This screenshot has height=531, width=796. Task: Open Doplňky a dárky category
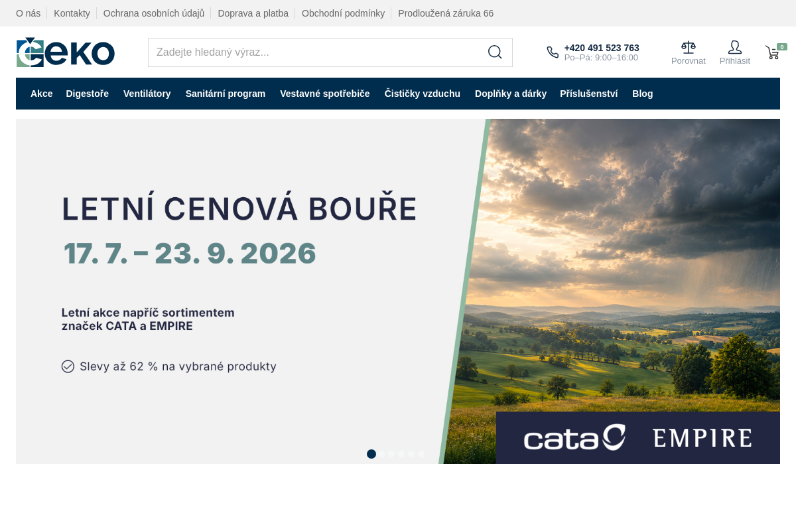[511, 94]
